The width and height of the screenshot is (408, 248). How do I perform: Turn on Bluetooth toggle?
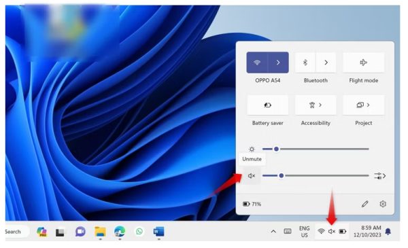305,63
